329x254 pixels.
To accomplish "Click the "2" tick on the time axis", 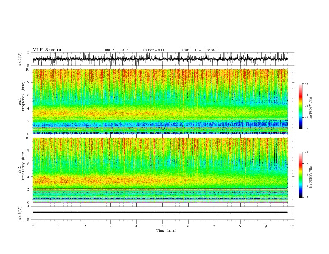I will pos(85,226).
